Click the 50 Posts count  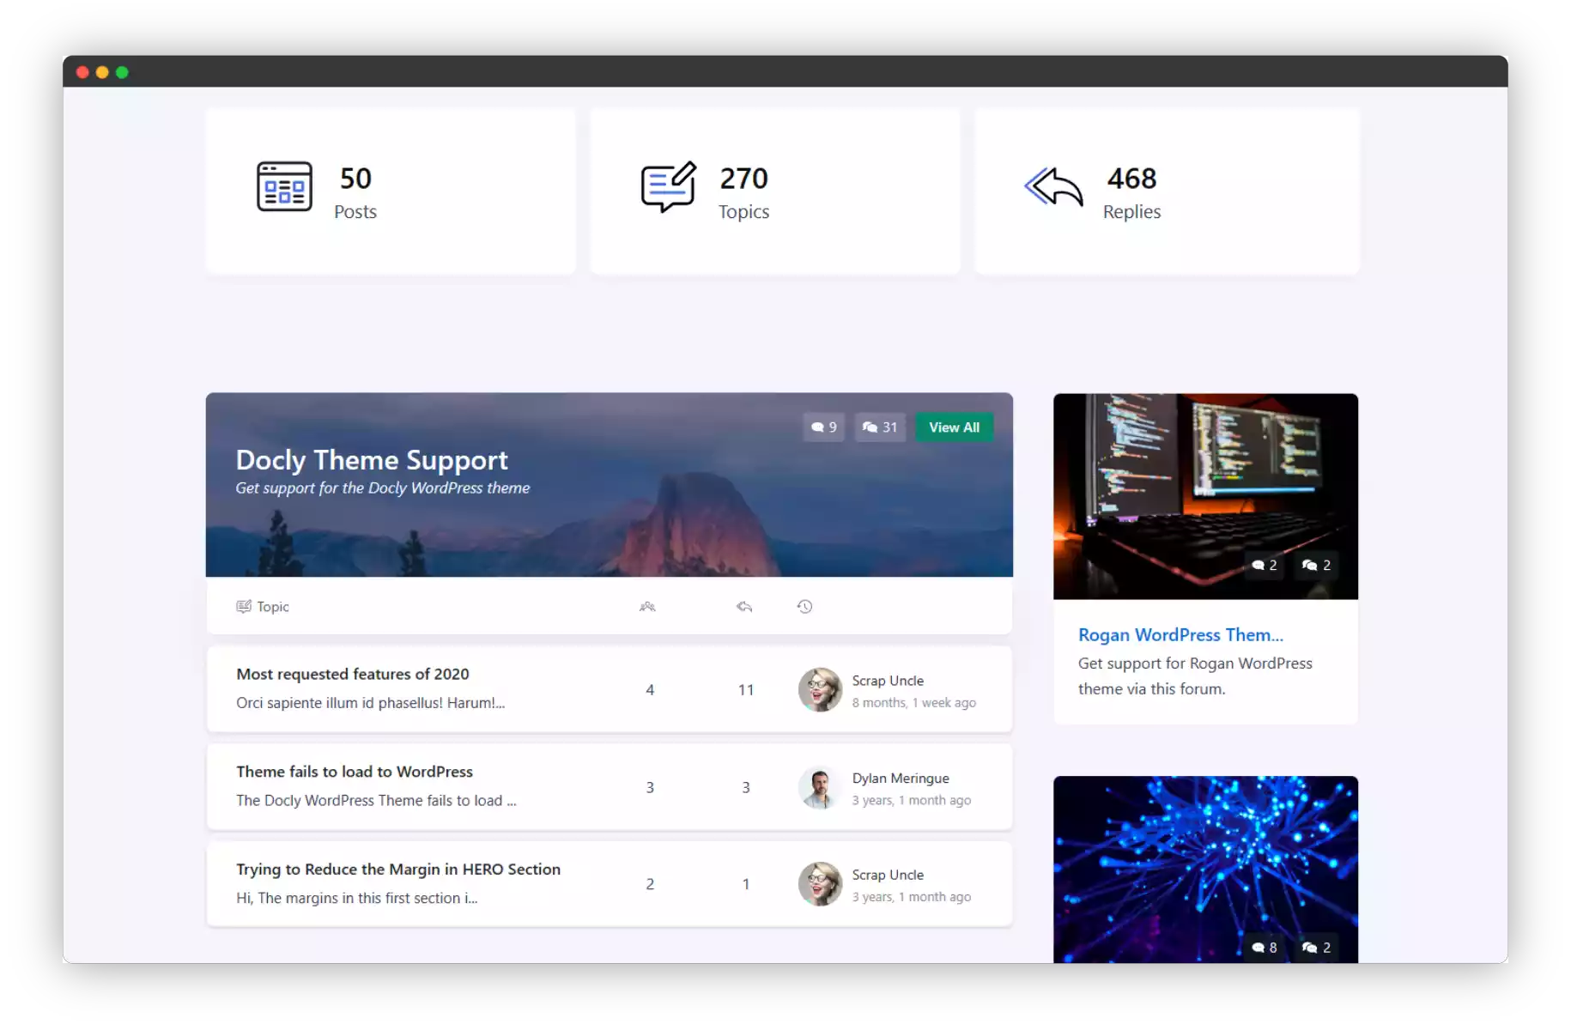[x=355, y=179]
